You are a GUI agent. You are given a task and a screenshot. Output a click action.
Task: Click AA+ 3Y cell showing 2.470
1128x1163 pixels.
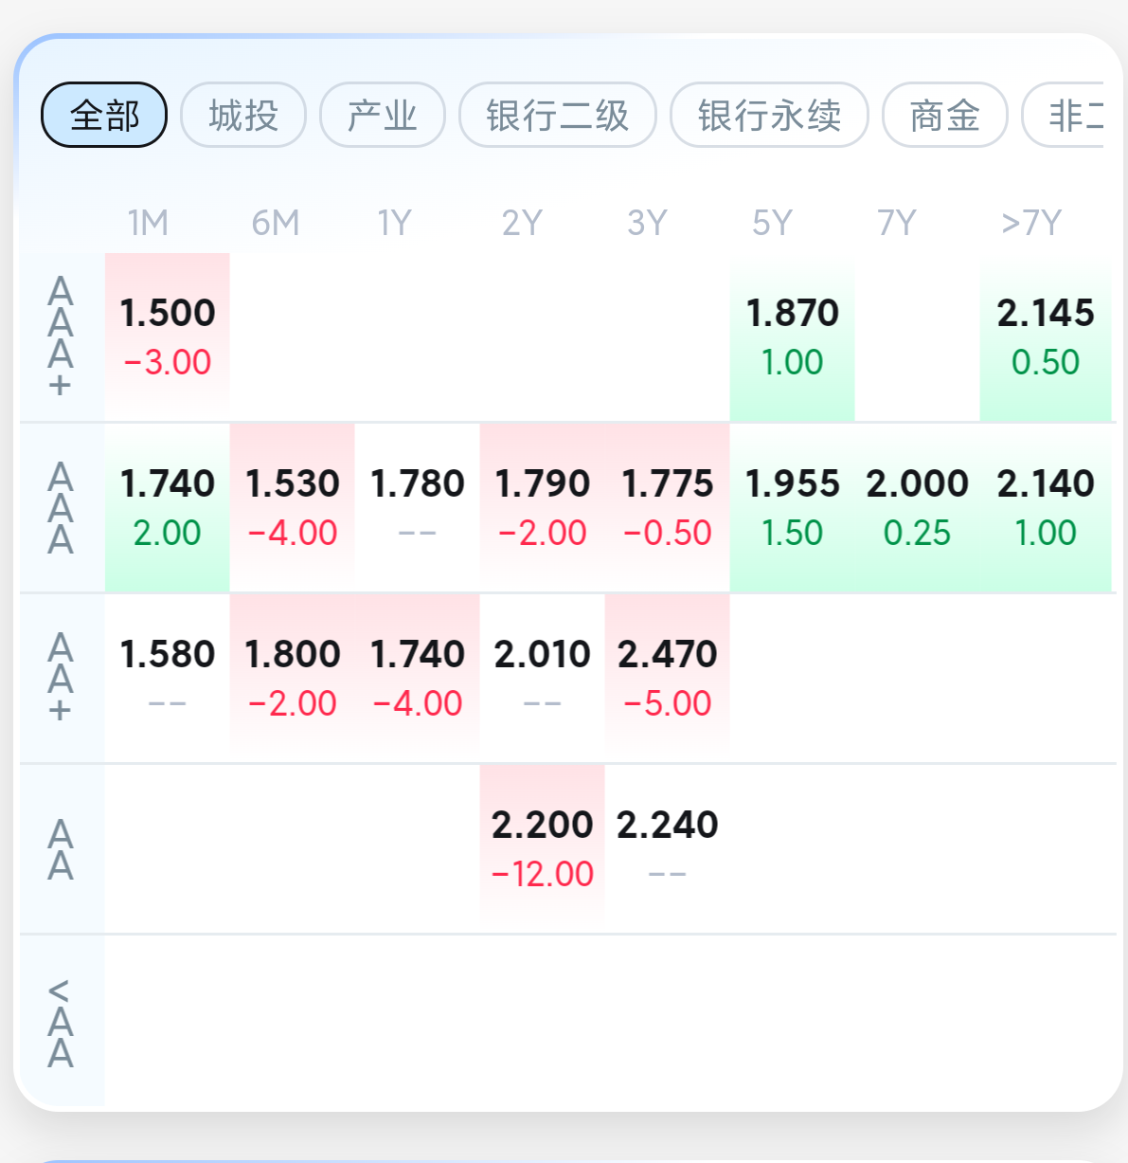[x=667, y=678]
